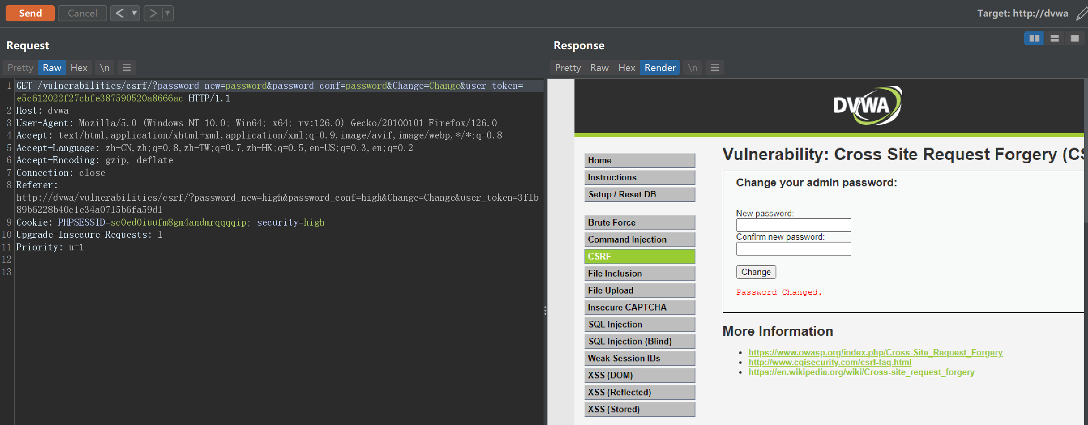Open the Response panel hamburger menu
Image resolution: width=1088 pixels, height=425 pixels.
[715, 67]
